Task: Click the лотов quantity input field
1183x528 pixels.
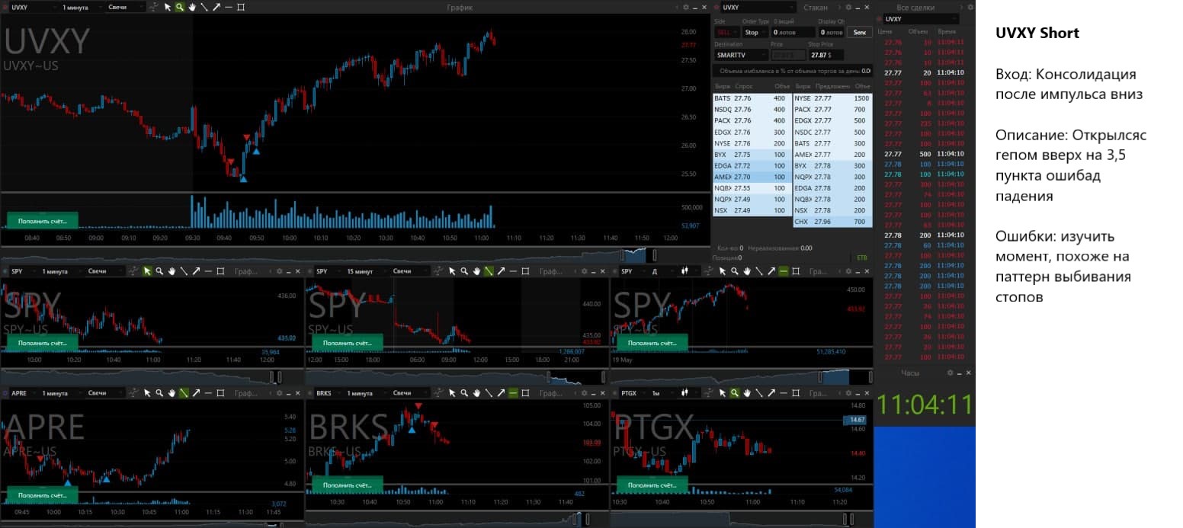Action: point(792,33)
